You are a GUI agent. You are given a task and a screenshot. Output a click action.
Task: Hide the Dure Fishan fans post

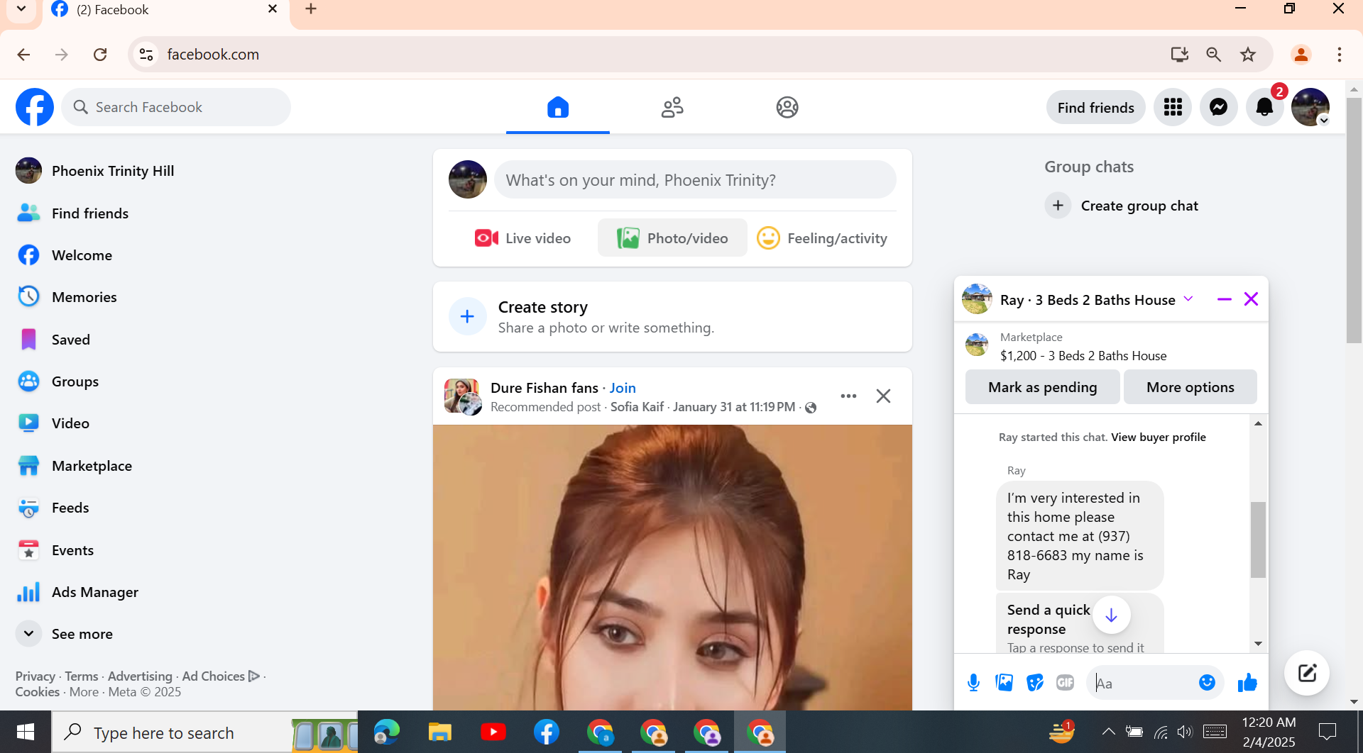pyautogui.click(x=883, y=396)
